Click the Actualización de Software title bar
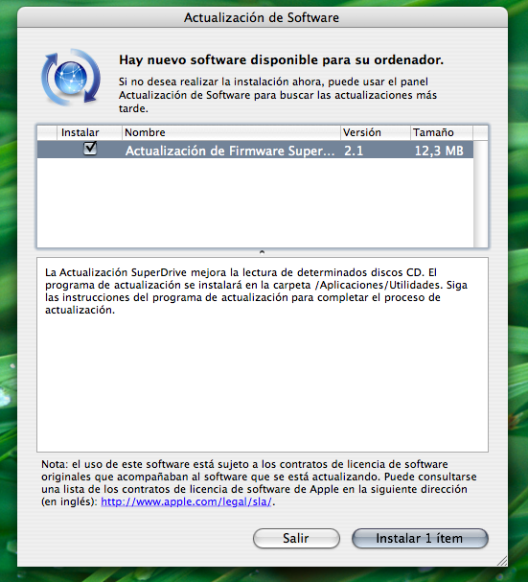 262,17
